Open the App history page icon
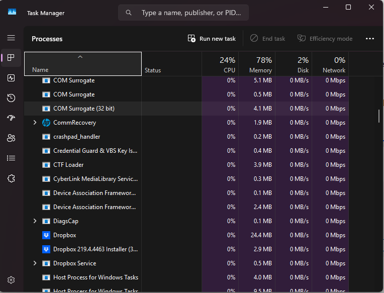 point(11,98)
